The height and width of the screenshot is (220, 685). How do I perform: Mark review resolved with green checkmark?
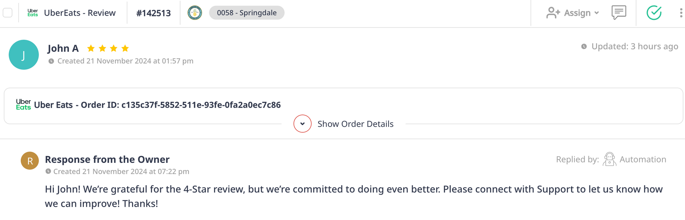(654, 13)
